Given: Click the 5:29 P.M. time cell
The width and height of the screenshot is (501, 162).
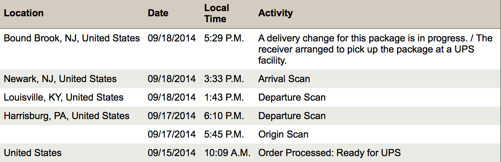Looking at the screenshot, I should [224, 38].
